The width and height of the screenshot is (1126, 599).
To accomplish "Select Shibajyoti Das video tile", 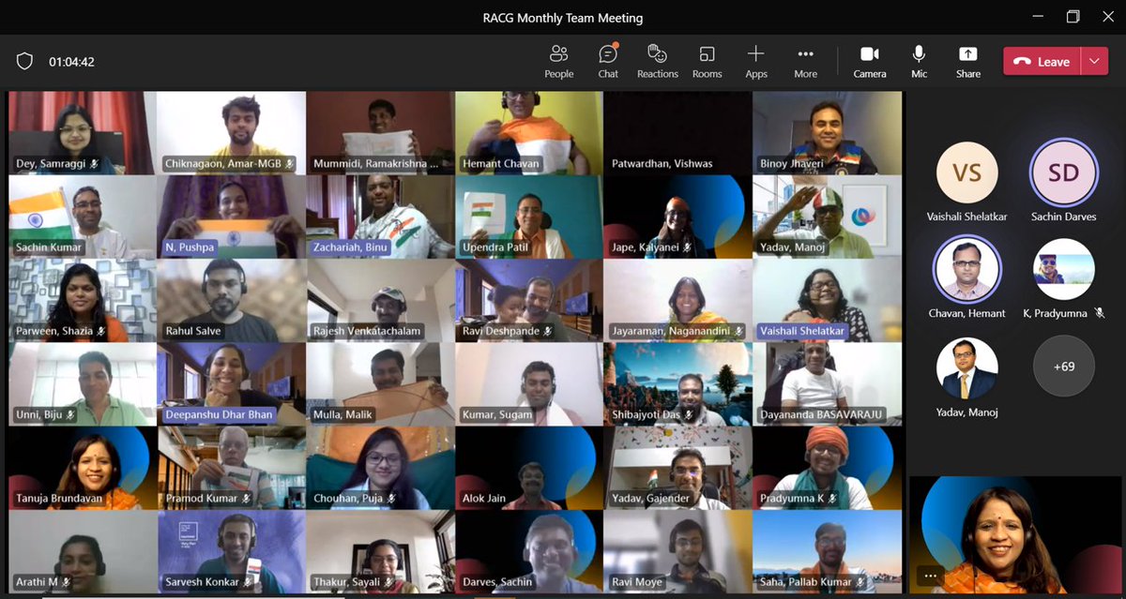I will click(x=677, y=384).
